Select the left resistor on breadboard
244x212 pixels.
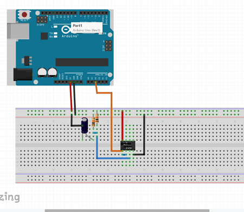(x=93, y=122)
